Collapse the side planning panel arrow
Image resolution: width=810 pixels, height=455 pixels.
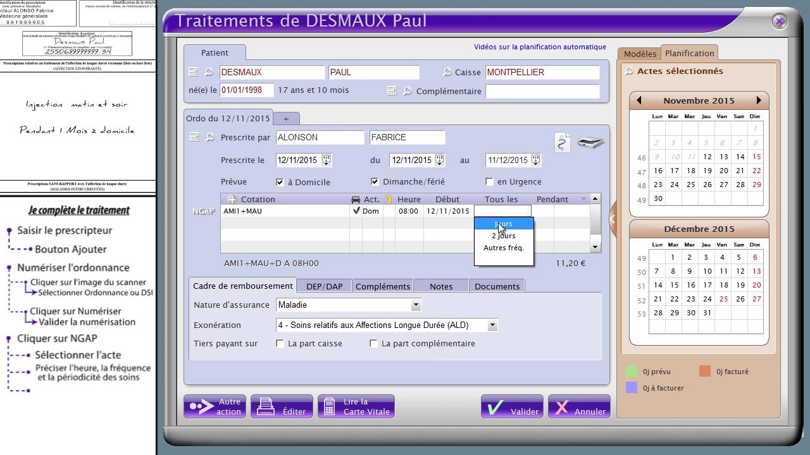click(x=613, y=219)
